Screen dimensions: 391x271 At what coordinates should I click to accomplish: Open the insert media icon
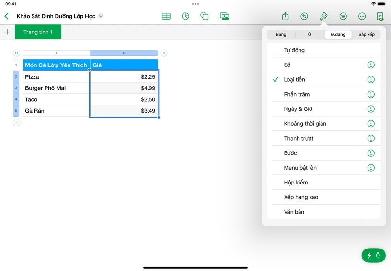pyautogui.click(x=224, y=16)
